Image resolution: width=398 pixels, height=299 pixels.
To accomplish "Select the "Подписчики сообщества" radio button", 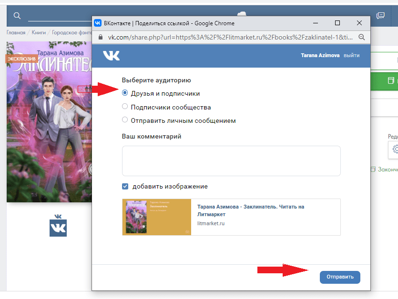I will tap(125, 107).
